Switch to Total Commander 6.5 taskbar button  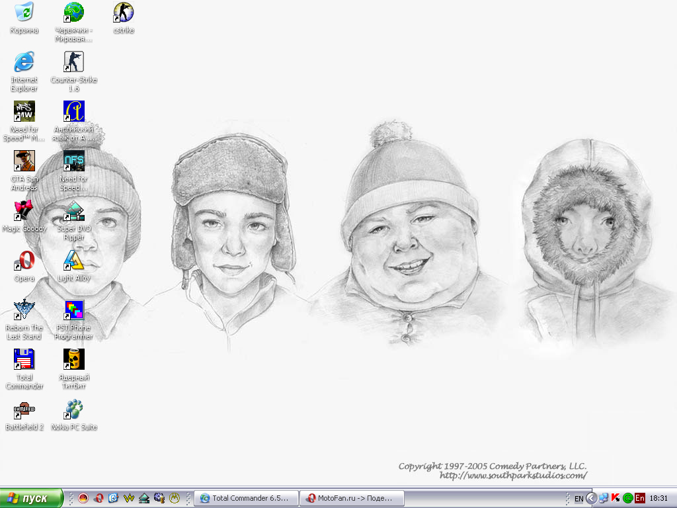(x=247, y=498)
